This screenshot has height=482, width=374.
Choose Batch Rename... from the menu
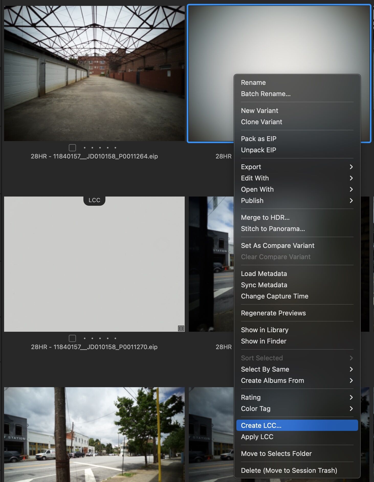pos(297,94)
